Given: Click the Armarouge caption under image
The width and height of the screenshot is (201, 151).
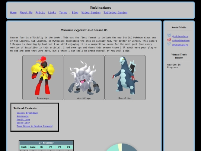Looking at the screenshot, I should pos(43,98).
